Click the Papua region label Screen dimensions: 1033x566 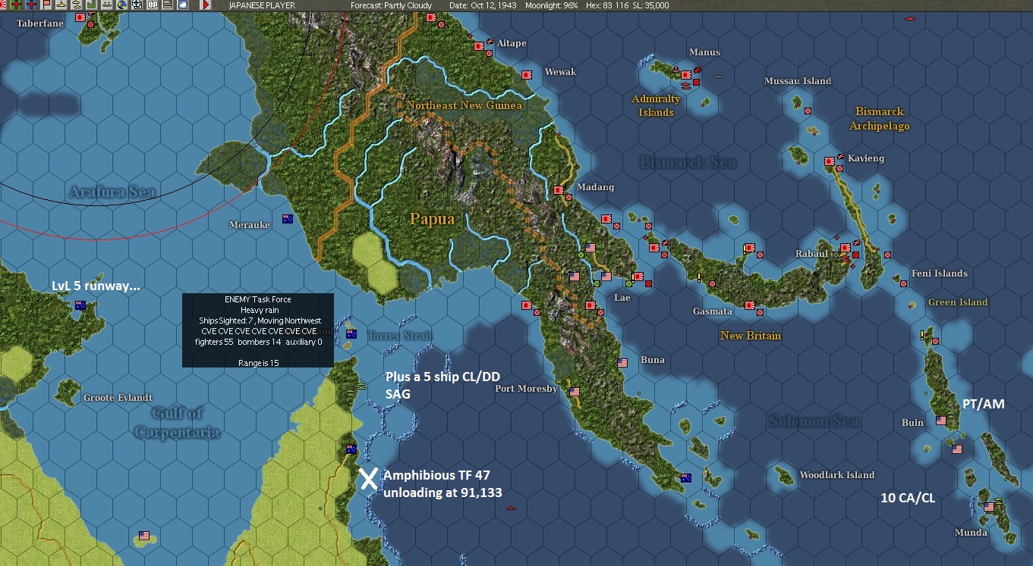coord(432,220)
